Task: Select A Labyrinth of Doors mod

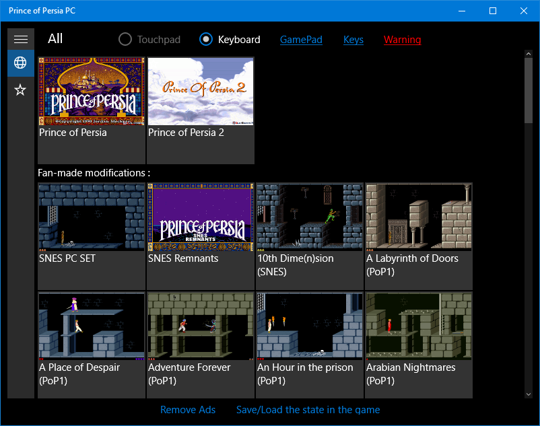Action: pyautogui.click(x=418, y=217)
